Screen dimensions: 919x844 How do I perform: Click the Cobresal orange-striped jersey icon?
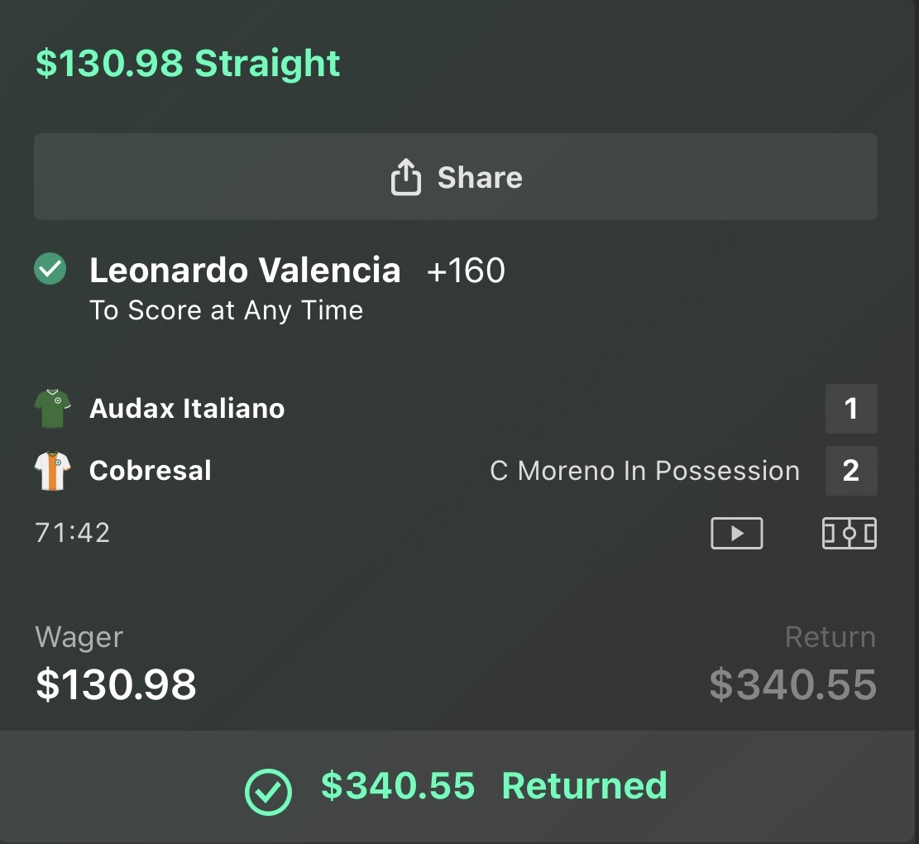pyautogui.click(x=53, y=471)
